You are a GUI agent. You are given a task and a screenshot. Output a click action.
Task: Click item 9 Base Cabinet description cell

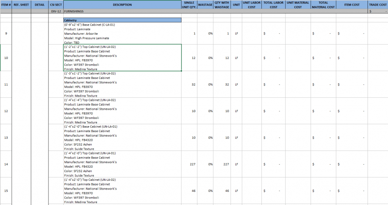(122, 34)
